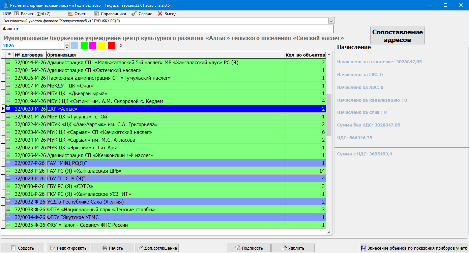Click the Сопоставление адресов button

click(397, 36)
